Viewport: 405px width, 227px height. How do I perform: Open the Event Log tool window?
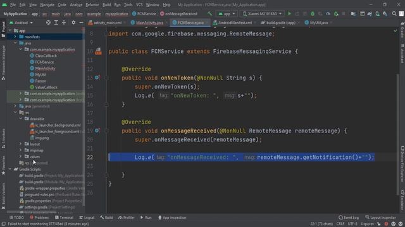point(349,218)
